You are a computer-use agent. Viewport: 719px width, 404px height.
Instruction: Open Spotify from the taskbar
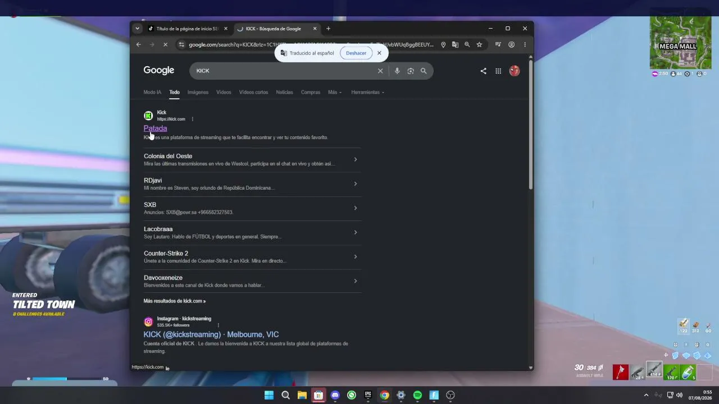click(417, 395)
